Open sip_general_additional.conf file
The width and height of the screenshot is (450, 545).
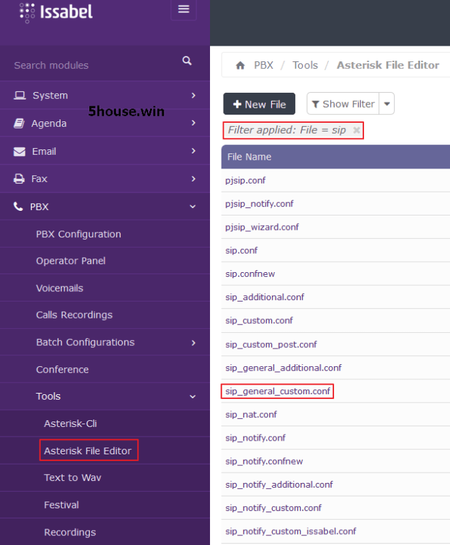[x=283, y=368]
